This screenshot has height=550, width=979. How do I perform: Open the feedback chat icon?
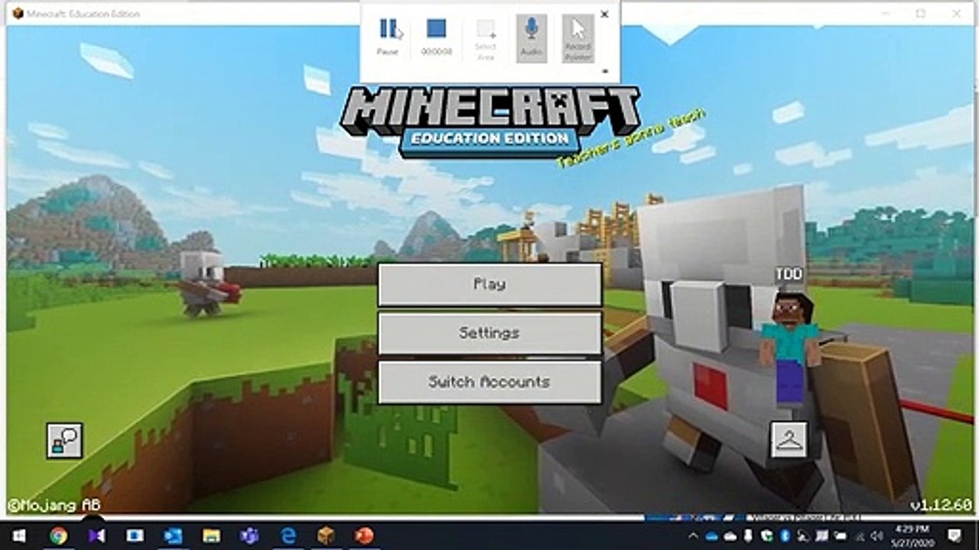click(x=65, y=441)
